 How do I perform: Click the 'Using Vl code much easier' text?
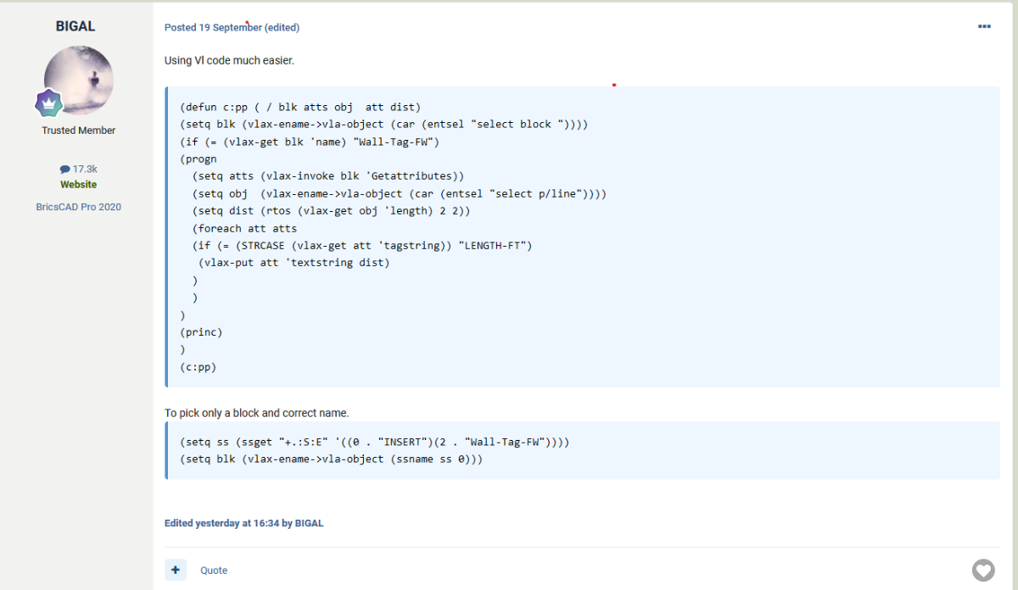229,61
